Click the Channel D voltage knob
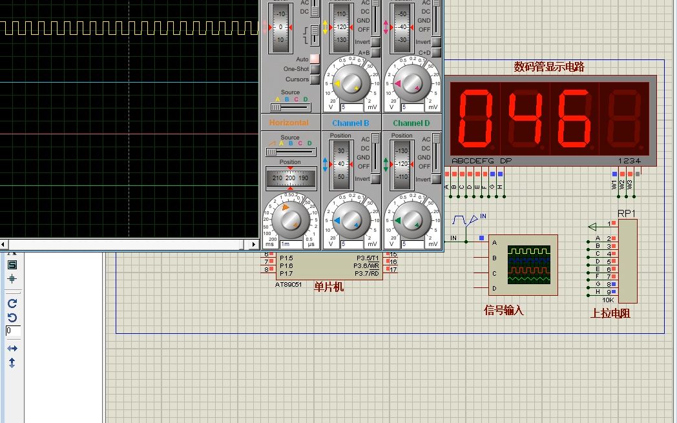This screenshot has width=677, height=423. coord(412,221)
